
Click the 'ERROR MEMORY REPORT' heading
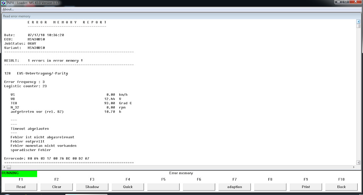67,22
